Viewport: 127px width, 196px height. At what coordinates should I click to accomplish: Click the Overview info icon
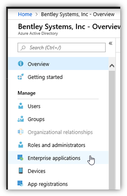pyautogui.click(x=21, y=64)
